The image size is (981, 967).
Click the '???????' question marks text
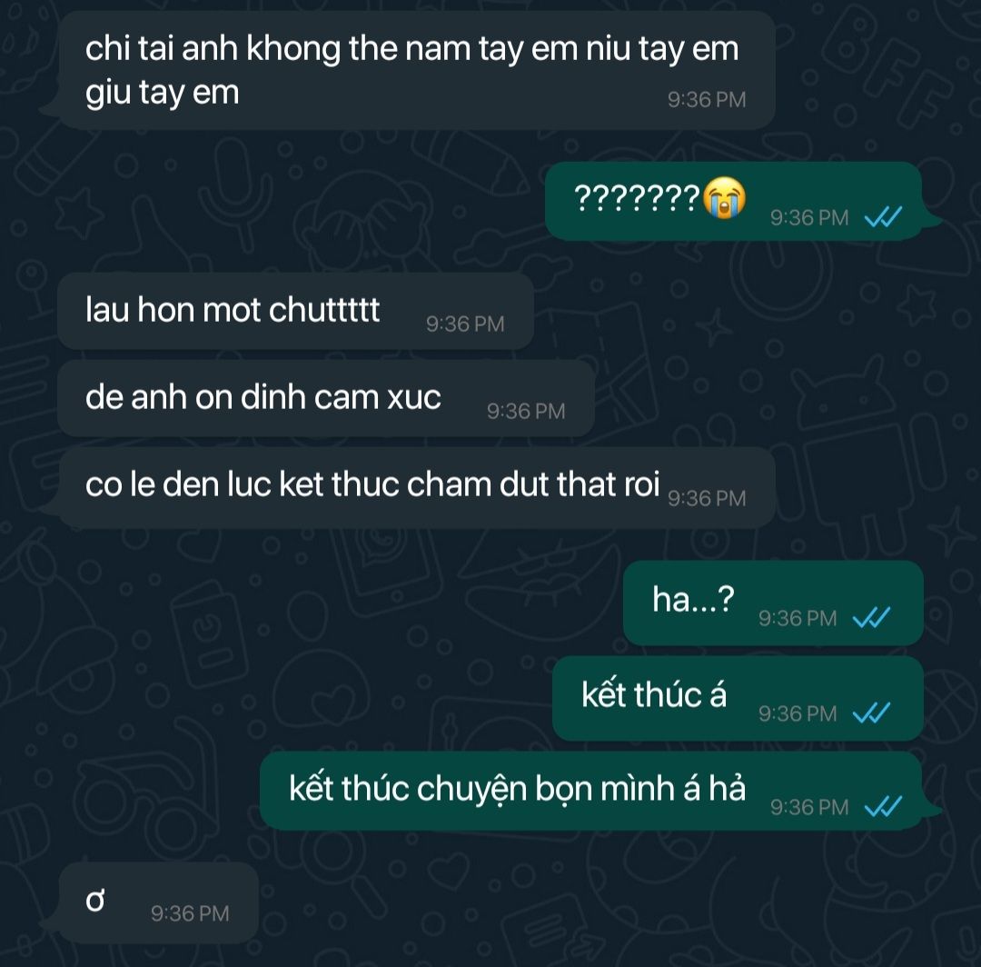[x=637, y=198]
